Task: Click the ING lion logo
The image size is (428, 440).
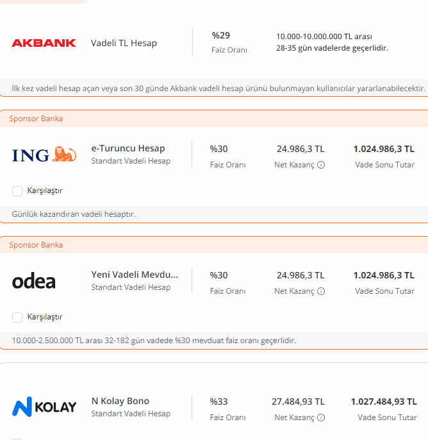Action: [44, 155]
